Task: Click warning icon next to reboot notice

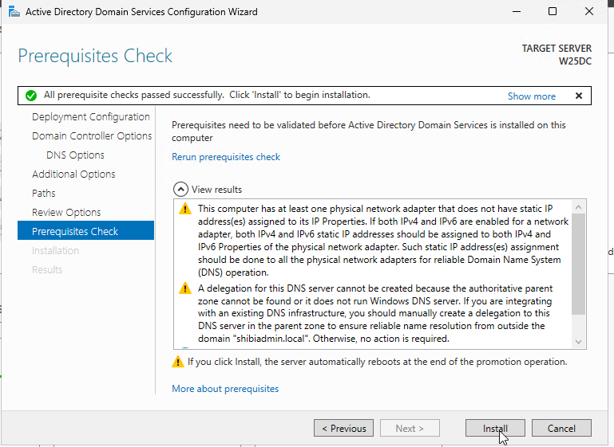Action: (178, 362)
